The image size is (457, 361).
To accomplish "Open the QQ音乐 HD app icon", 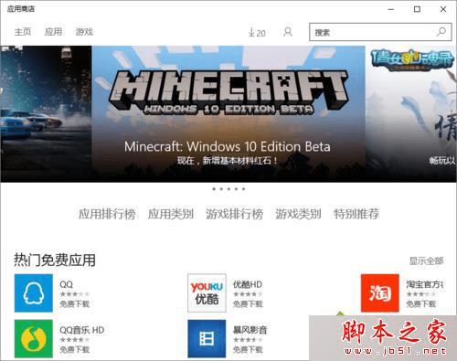I will coord(34,338).
